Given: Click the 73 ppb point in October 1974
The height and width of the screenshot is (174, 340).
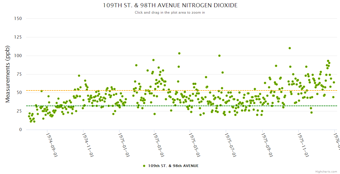Looking at the screenshot, I should (79, 76).
